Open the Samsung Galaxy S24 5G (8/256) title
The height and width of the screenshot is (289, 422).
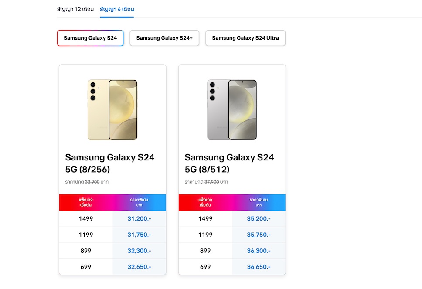[110, 163]
